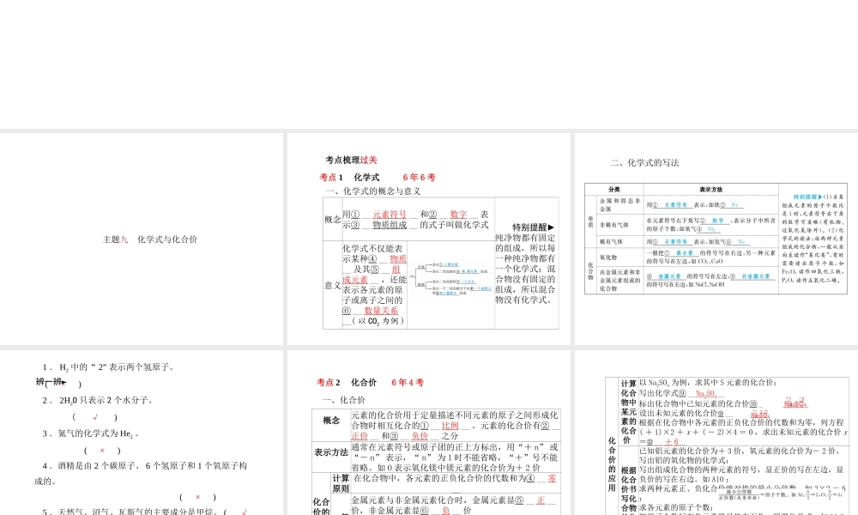
Task: Click the red text 6年6考
Action: [420, 178]
